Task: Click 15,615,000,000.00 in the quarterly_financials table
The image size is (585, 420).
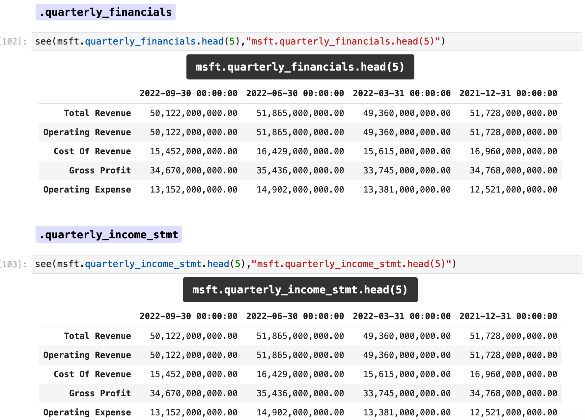Action: pyautogui.click(x=407, y=151)
